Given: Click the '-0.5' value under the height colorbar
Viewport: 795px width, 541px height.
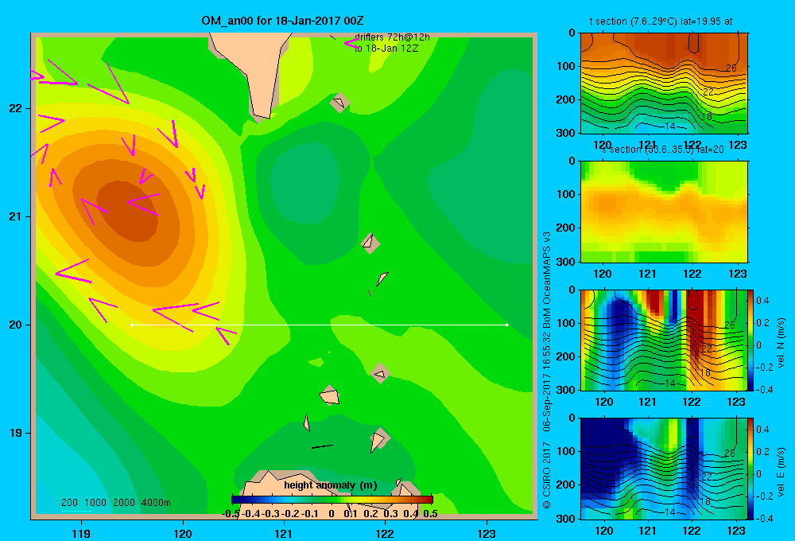Looking at the screenshot, I should [x=231, y=514].
